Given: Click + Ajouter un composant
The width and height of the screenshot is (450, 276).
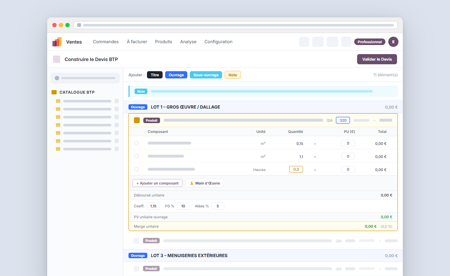Looking at the screenshot, I should coord(157,183).
